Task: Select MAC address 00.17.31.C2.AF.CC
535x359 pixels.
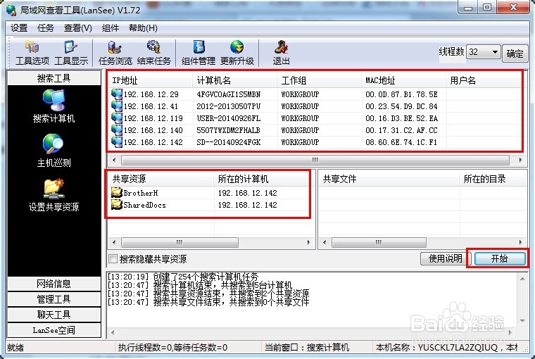Action: point(401,130)
